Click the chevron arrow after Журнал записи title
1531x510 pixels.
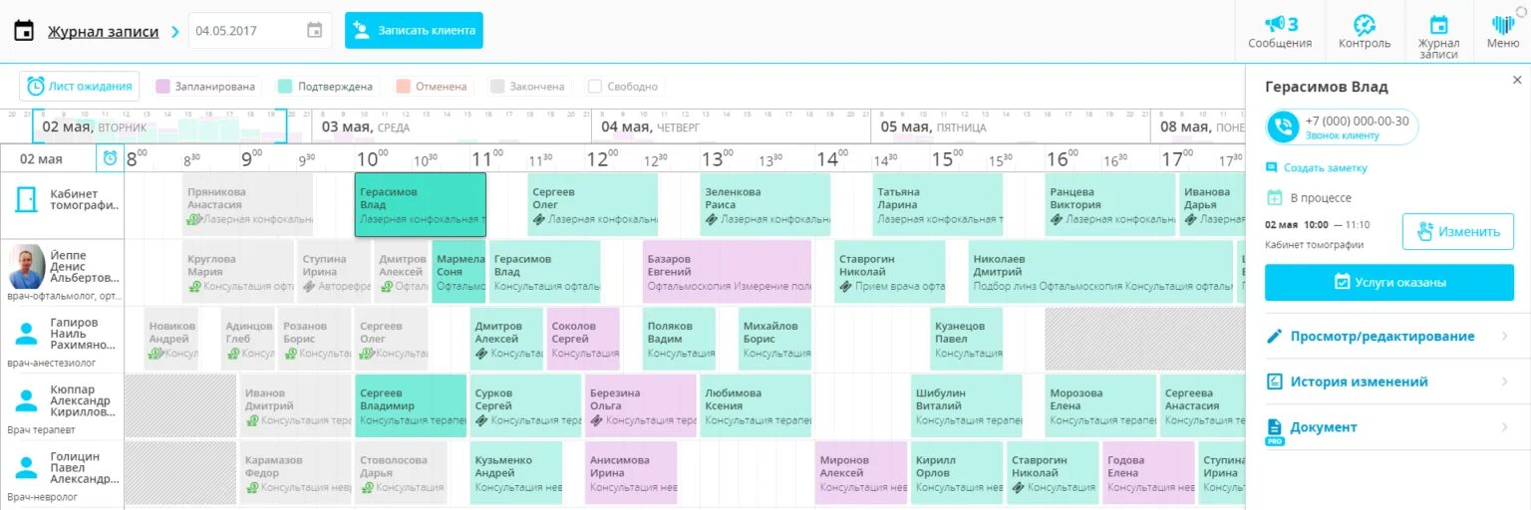click(174, 32)
